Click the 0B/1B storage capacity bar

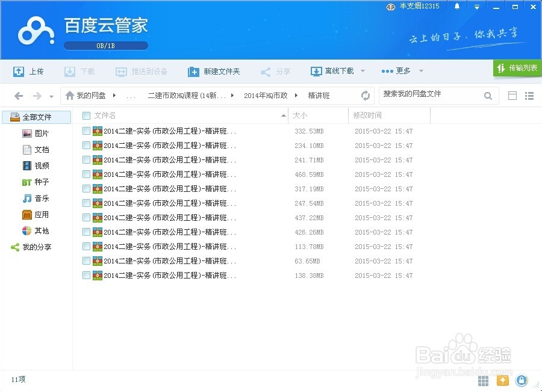tap(106, 46)
